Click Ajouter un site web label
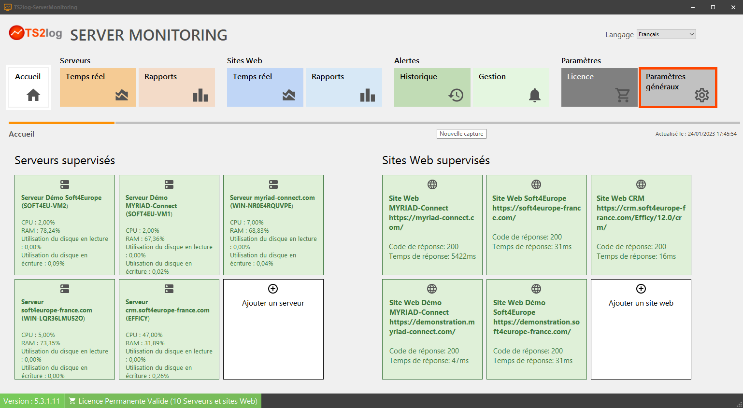 pos(641,303)
